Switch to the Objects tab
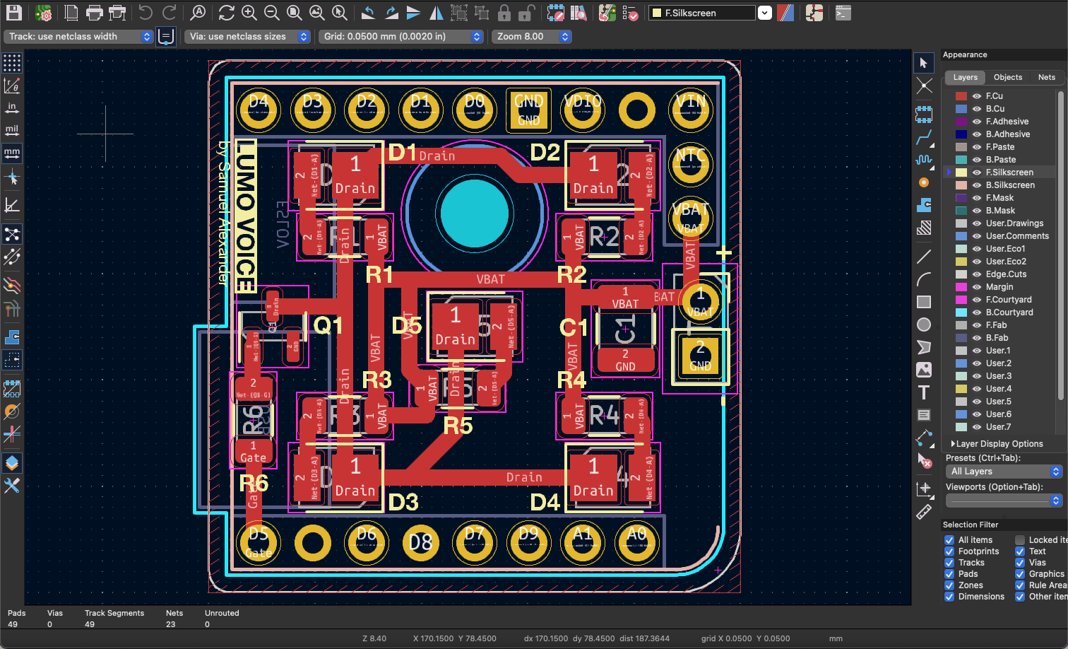Screen dimensions: 1068x649 click(x=1007, y=77)
